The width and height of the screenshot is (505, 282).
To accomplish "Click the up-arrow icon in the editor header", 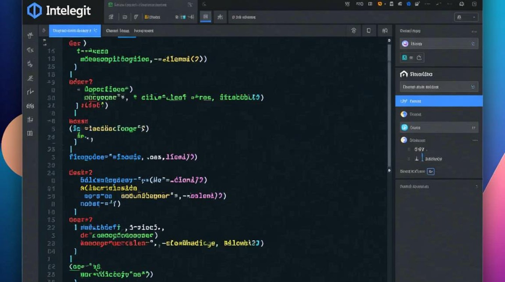I will 354,31.
